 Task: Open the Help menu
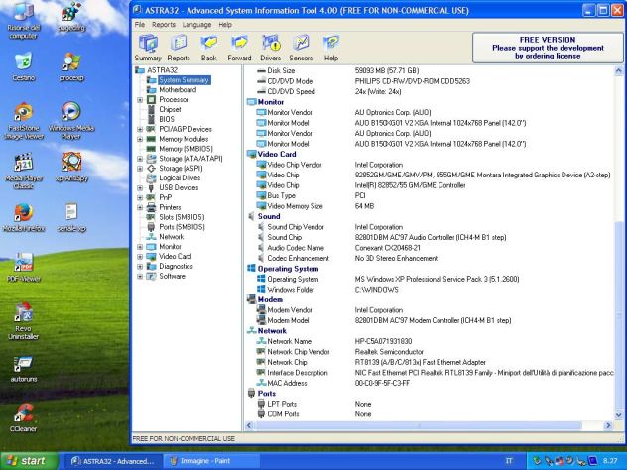tap(225, 25)
